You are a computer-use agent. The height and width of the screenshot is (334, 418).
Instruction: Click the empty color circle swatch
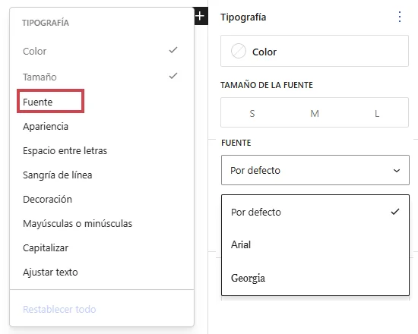[239, 51]
